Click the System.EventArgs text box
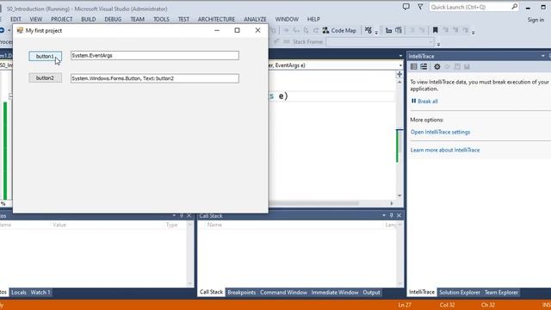The height and width of the screenshot is (310, 551). point(155,55)
